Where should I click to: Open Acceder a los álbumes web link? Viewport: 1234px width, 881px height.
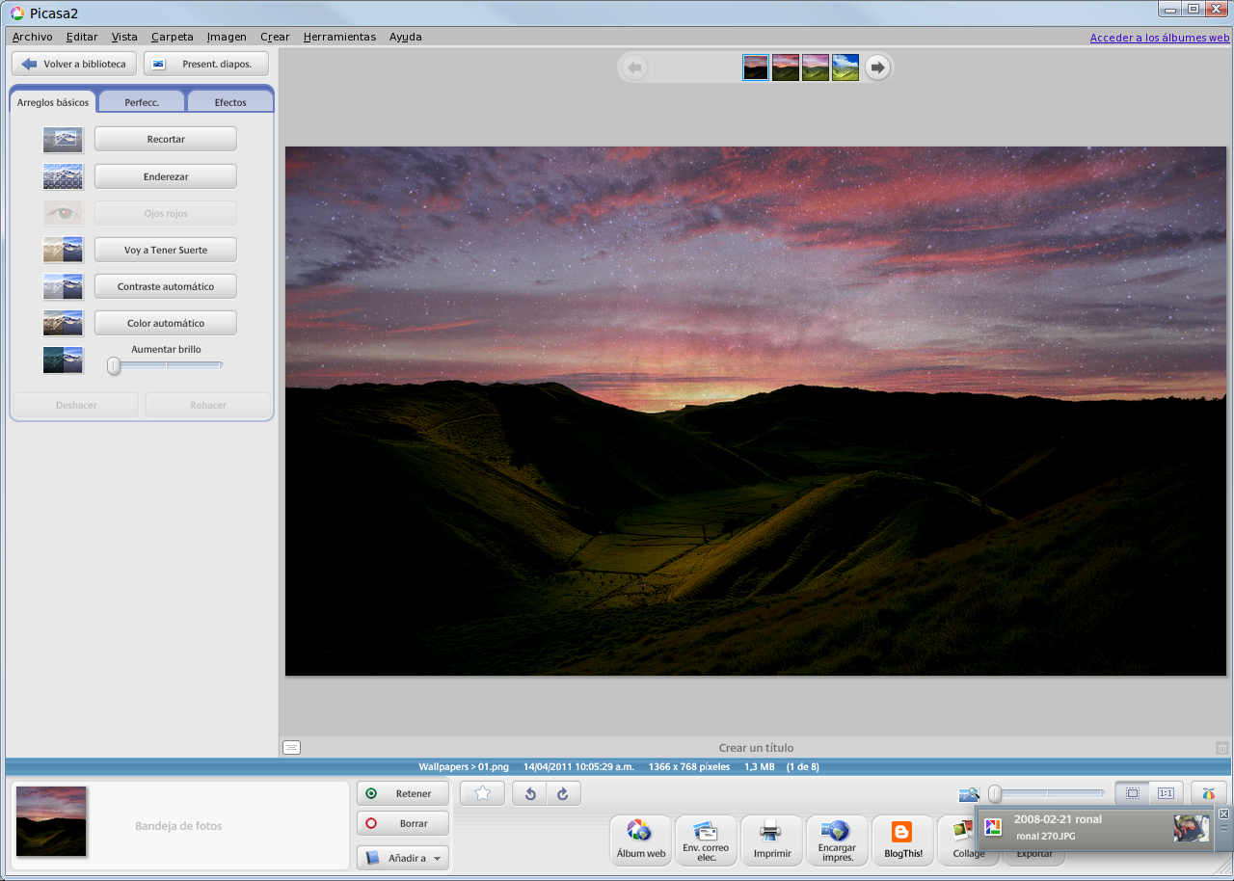pos(1159,37)
